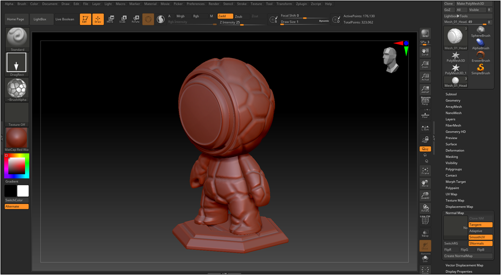The width and height of the screenshot is (501, 275).
Task: Choose the SimpleBrush tool icon
Action: point(480,68)
